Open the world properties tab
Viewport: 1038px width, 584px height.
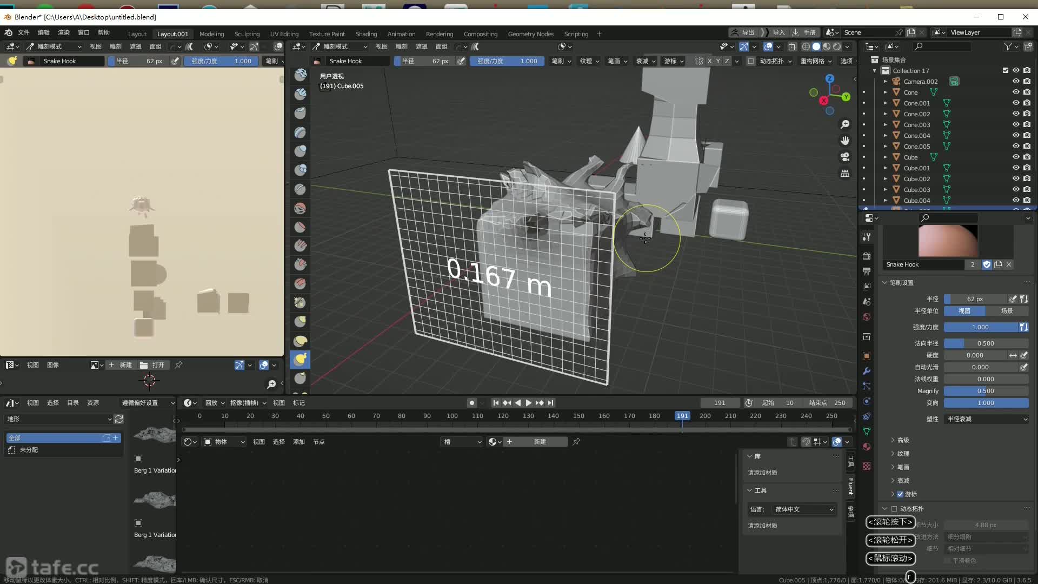(x=867, y=317)
